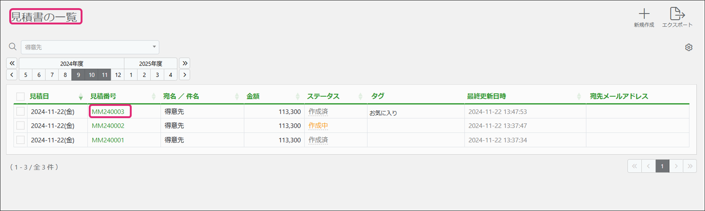The image size is (705, 211).
Task: Jump to next fiscal year double-arrow
Action: [185, 63]
